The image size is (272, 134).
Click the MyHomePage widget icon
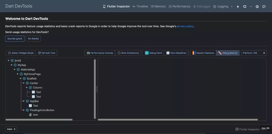coord(21,74)
